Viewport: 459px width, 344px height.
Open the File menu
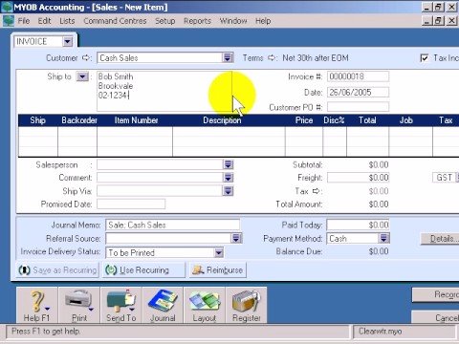(24, 21)
